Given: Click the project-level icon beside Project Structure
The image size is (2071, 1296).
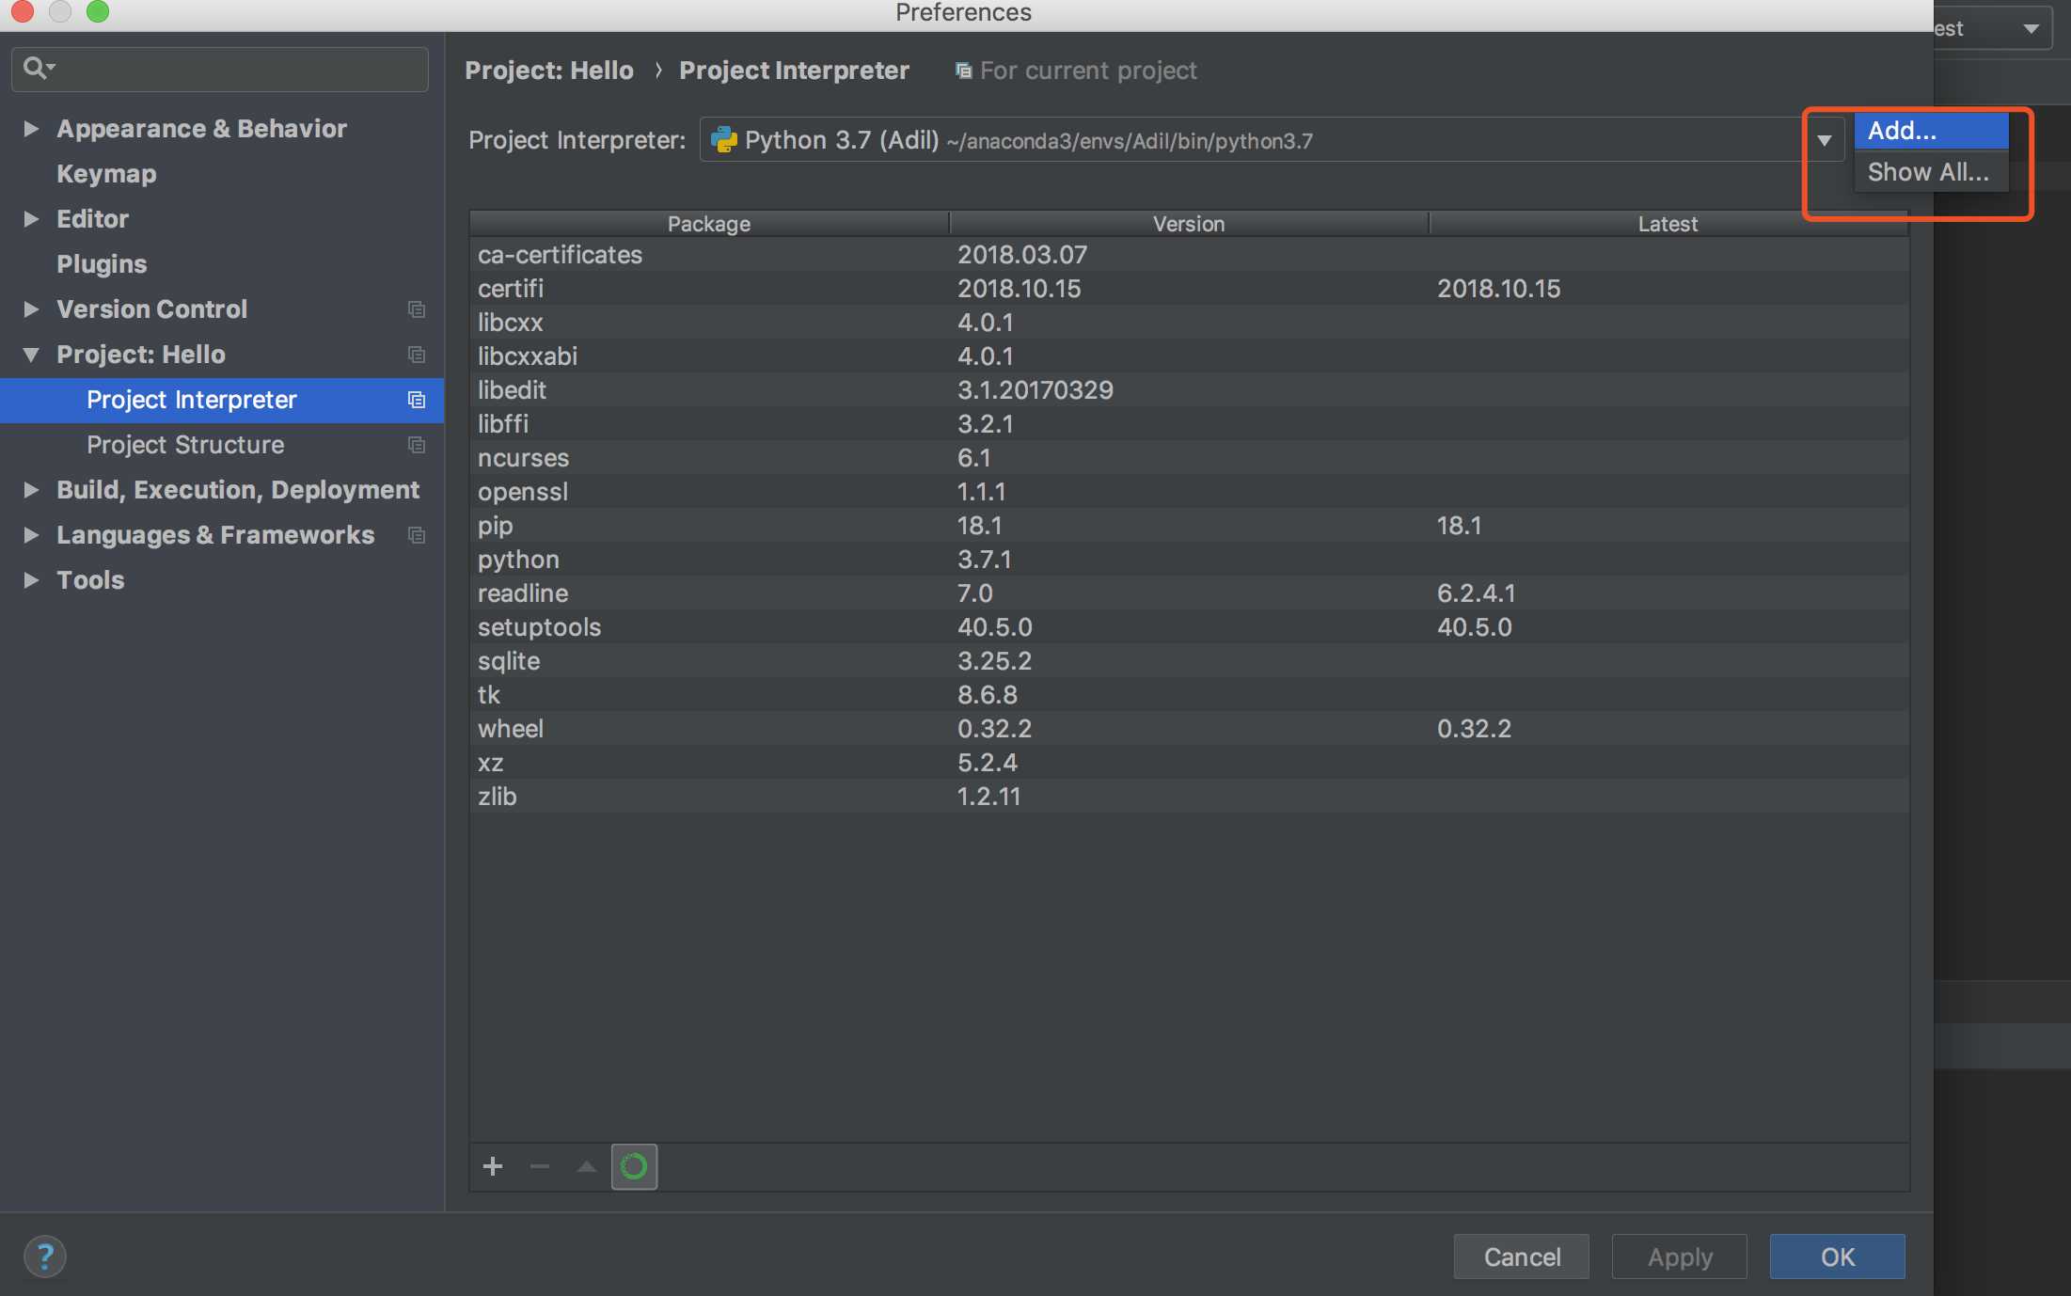Looking at the screenshot, I should click(x=416, y=445).
